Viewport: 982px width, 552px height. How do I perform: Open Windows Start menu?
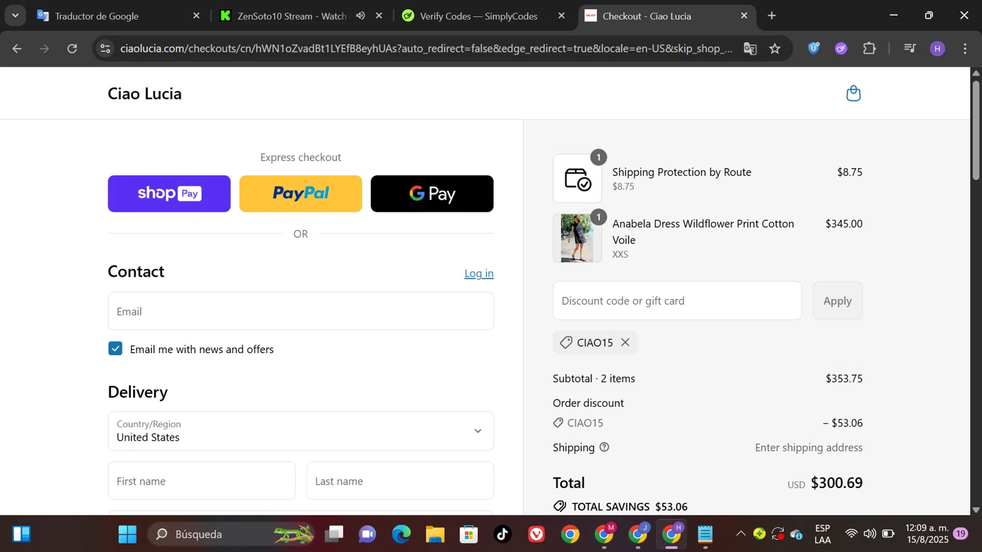click(127, 534)
